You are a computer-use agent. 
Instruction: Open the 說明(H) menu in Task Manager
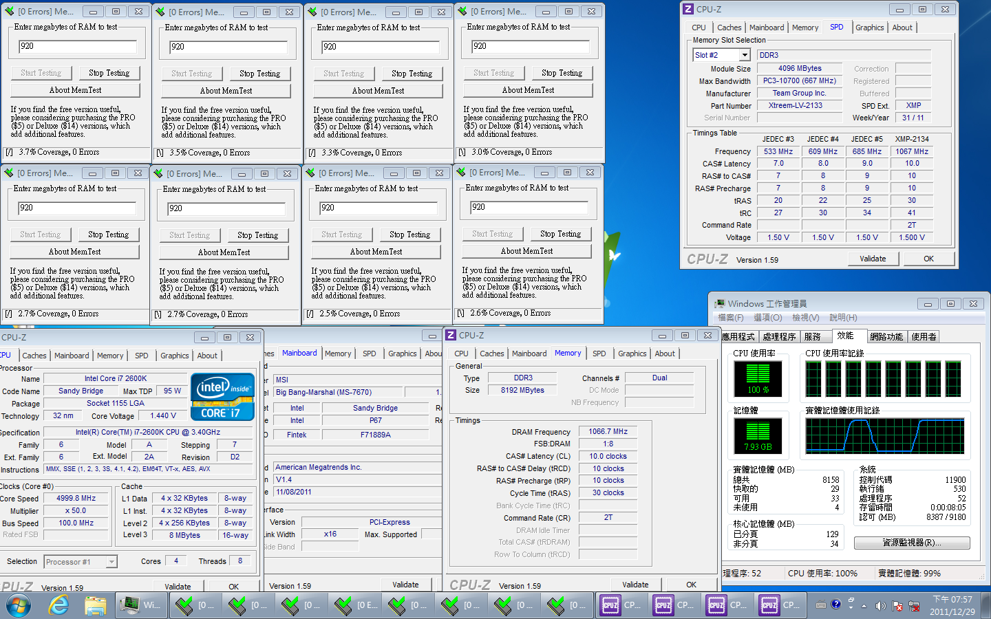coord(843,318)
